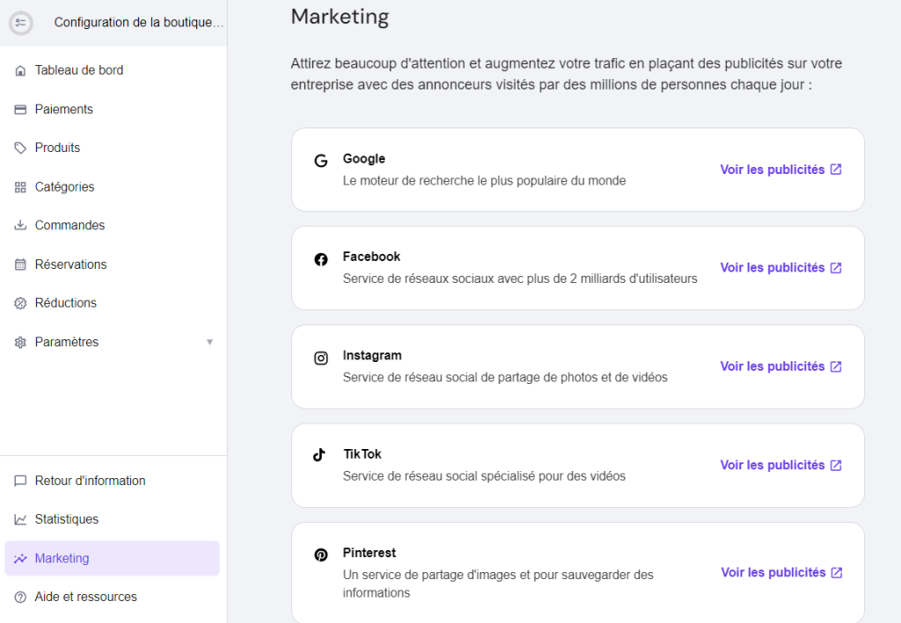Screen dimensions: 901x623
Task: Click TikTok's Voir les publicités link
Action: tap(780, 465)
